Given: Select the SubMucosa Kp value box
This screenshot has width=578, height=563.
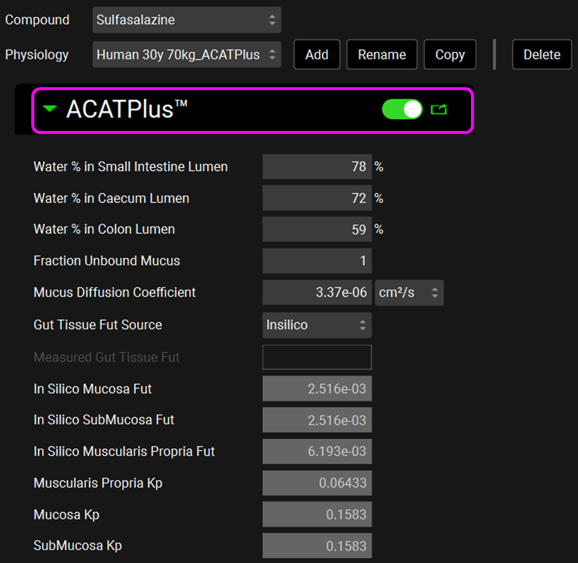Looking at the screenshot, I should click(x=316, y=546).
